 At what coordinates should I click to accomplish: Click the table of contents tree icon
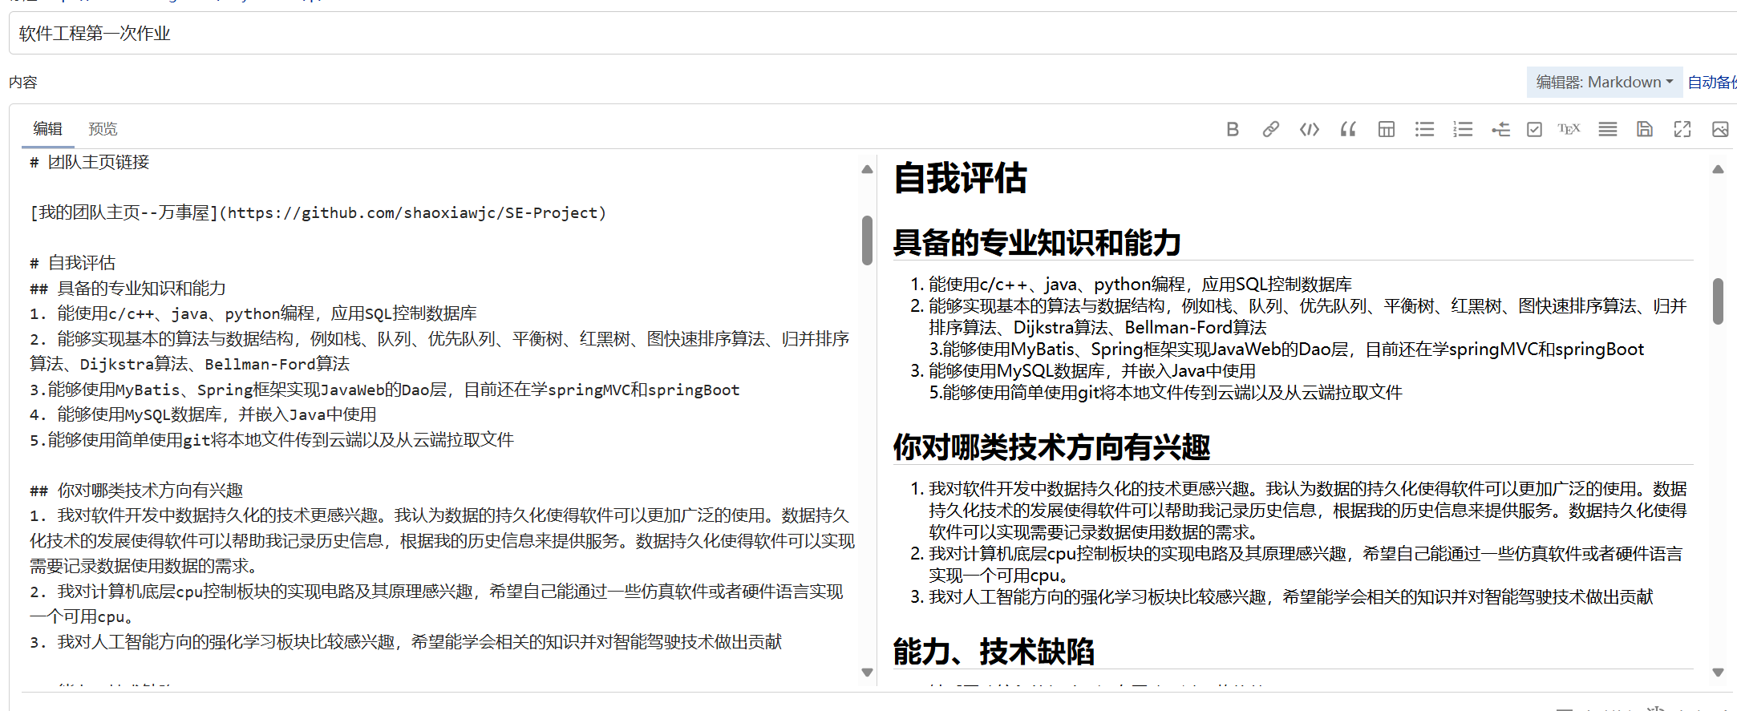click(1500, 129)
